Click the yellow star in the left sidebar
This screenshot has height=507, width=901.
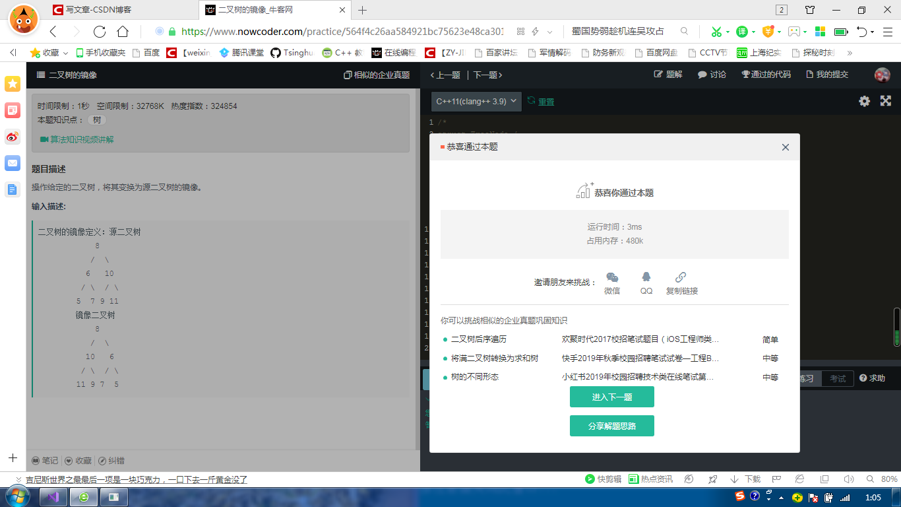coord(12,84)
